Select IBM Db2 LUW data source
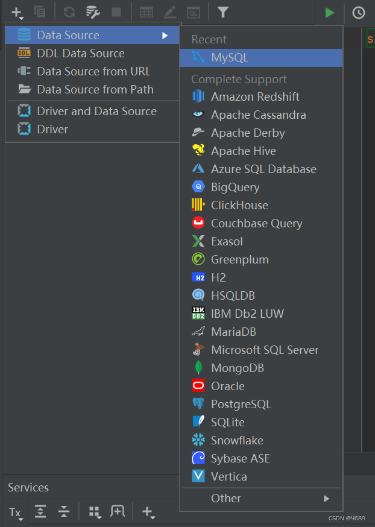375x527 pixels. (x=261, y=314)
